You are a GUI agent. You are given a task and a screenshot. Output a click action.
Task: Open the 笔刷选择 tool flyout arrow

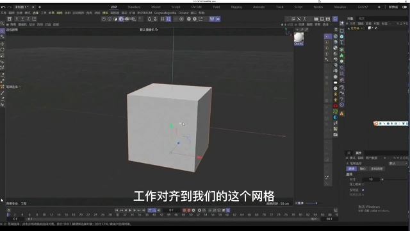[x=20, y=87]
